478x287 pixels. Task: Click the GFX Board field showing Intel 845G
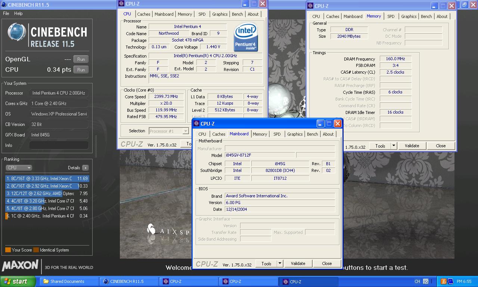click(x=59, y=135)
